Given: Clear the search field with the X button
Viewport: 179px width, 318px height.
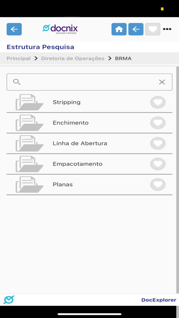Looking at the screenshot, I should 162,82.
